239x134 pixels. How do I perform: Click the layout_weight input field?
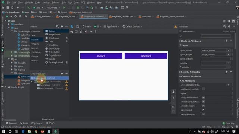pyautogui.click(x=215, y=59)
